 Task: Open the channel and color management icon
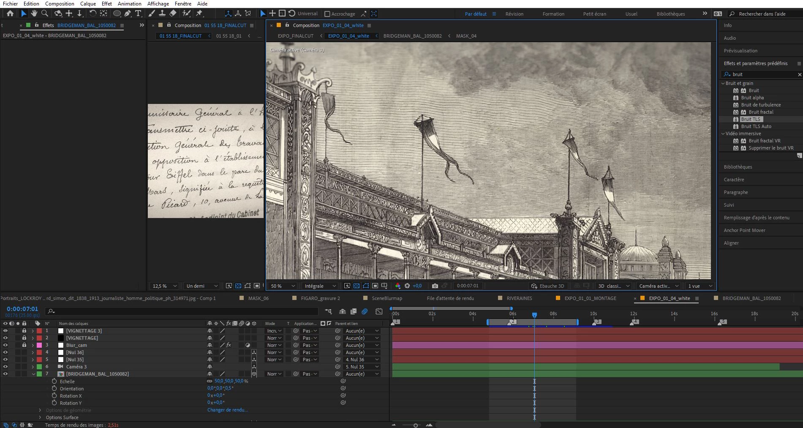coord(397,286)
